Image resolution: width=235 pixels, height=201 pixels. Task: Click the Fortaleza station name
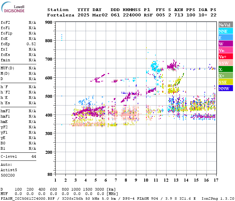[x=61, y=15]
